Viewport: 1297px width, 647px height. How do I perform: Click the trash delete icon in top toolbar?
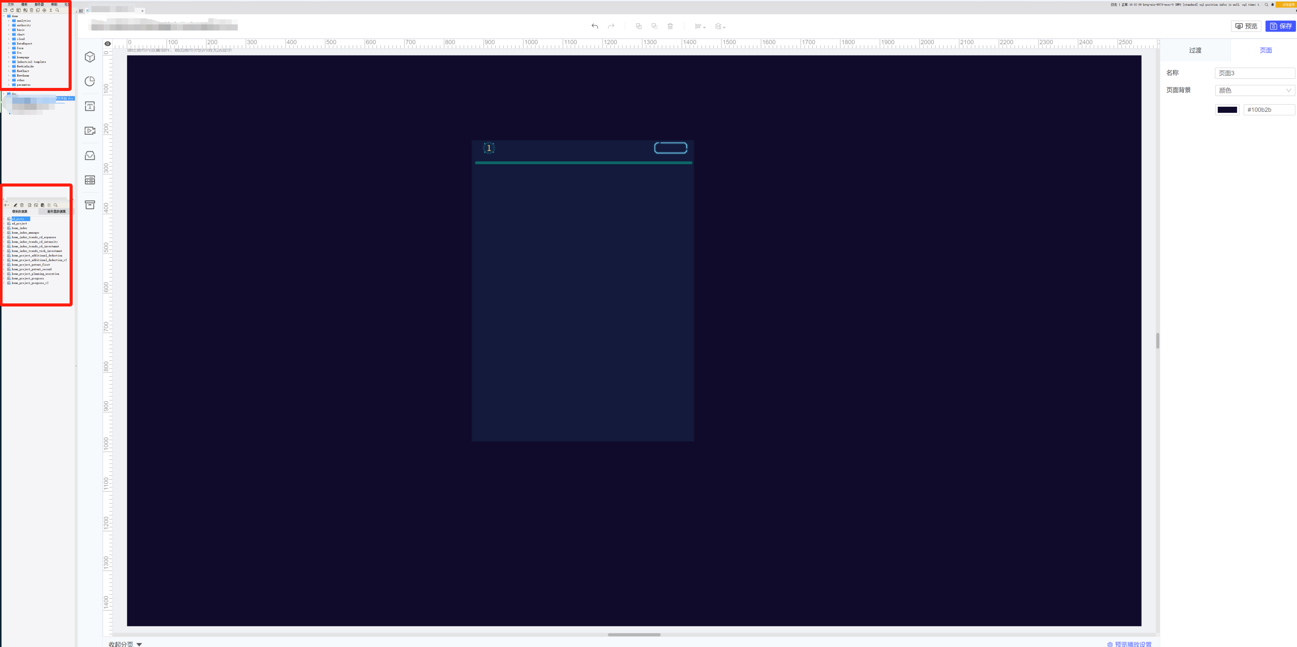click(x=670, y=26)
